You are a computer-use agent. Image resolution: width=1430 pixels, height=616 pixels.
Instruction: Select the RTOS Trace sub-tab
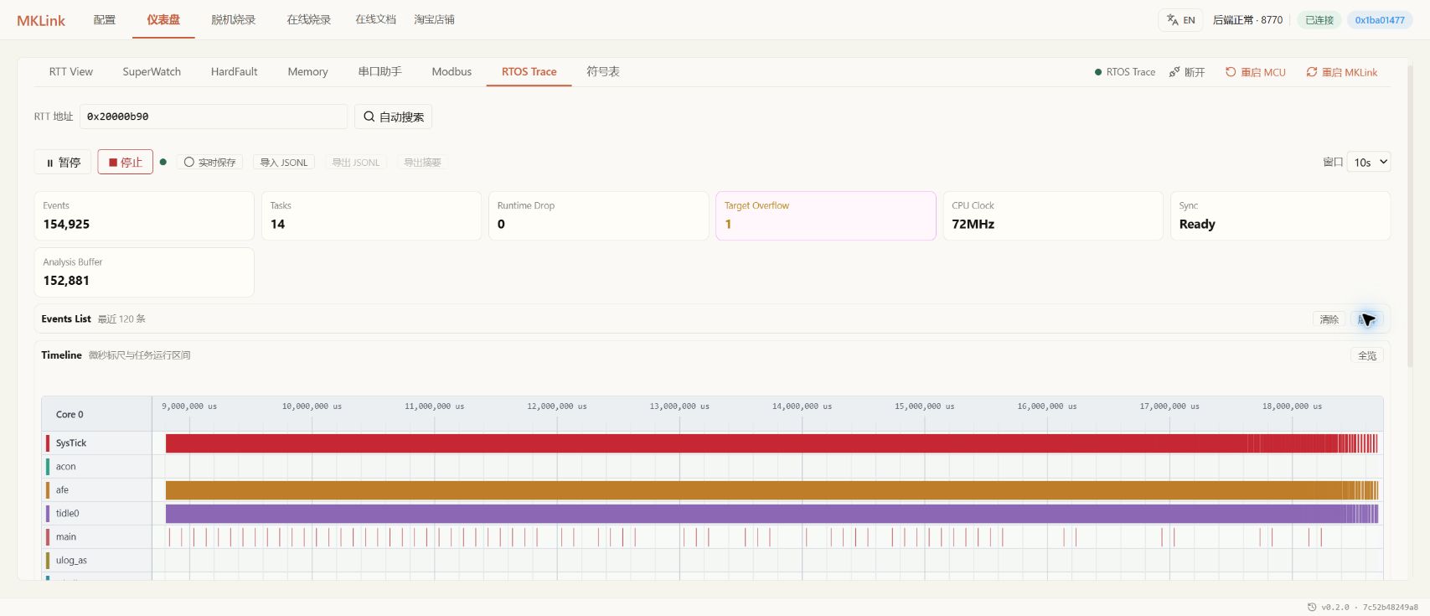click(x=529, y=72)
